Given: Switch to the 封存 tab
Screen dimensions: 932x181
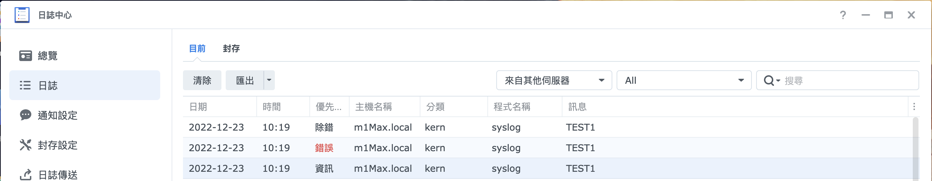Looking at the screenshot, I should [231, 49].
